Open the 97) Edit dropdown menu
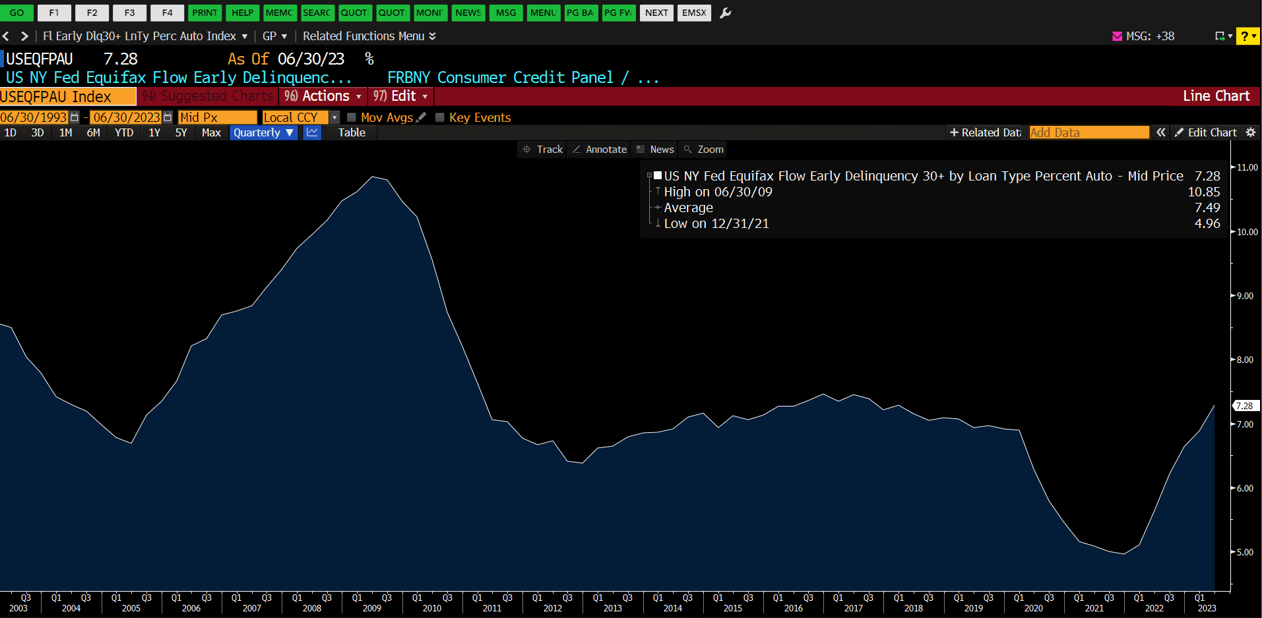 click(400, 96)
